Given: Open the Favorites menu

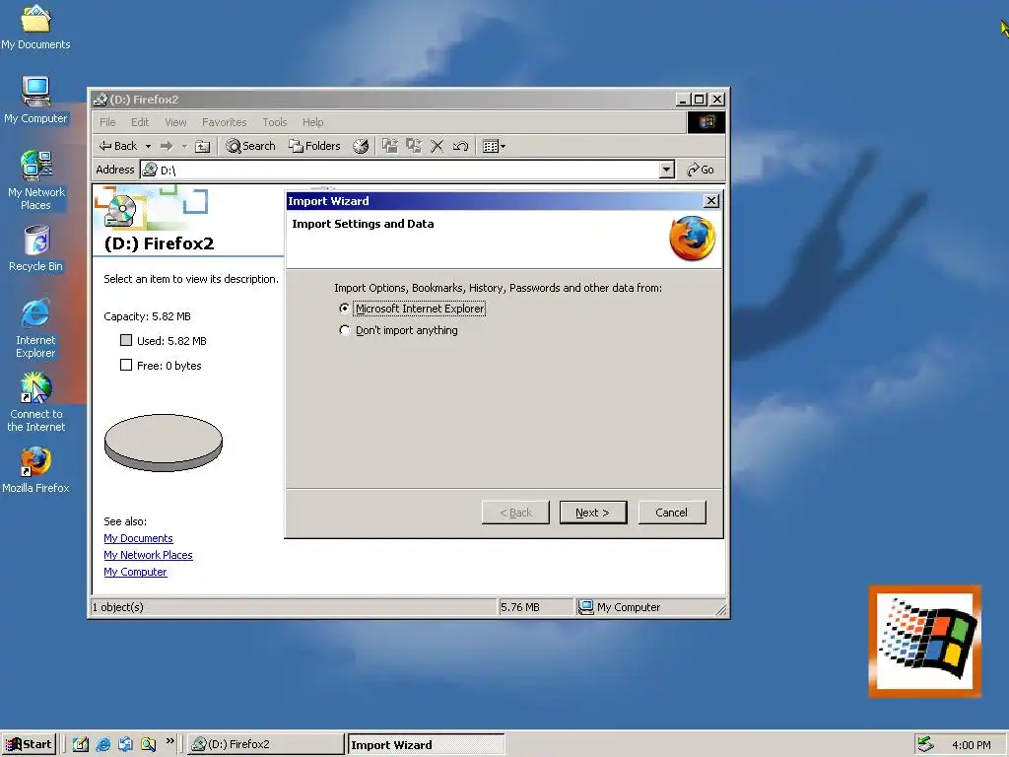Looking at the screenshot, I should (x=224, y=122).
